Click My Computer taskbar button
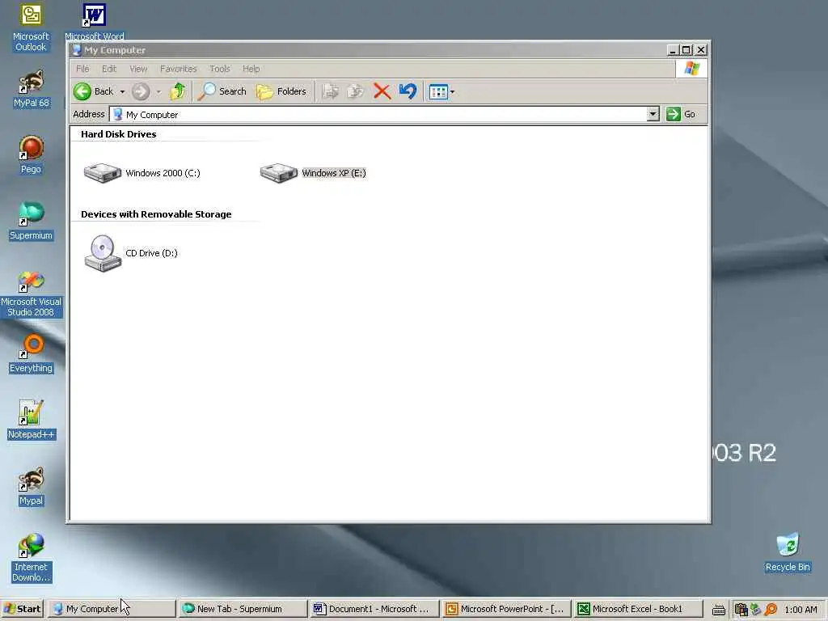 point(112,609)
